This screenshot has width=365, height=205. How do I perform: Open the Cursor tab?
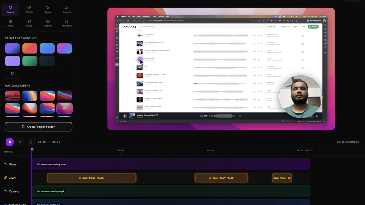[48, 10]
